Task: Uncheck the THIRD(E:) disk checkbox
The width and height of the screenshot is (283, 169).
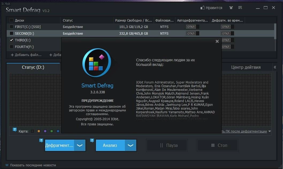Action: point(12,40)
